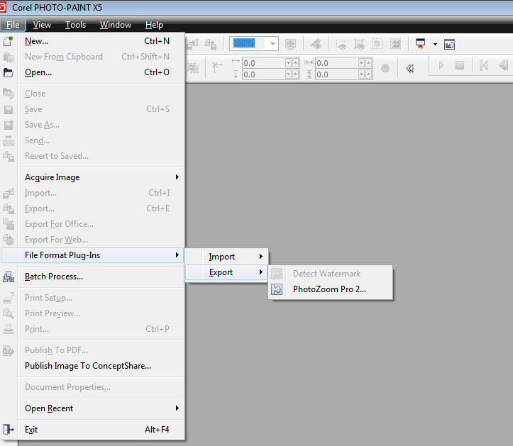Viewport: 513px width, 446px height.
Task: Click the invert mask toolbar icon
Action: tap(395, 44)
